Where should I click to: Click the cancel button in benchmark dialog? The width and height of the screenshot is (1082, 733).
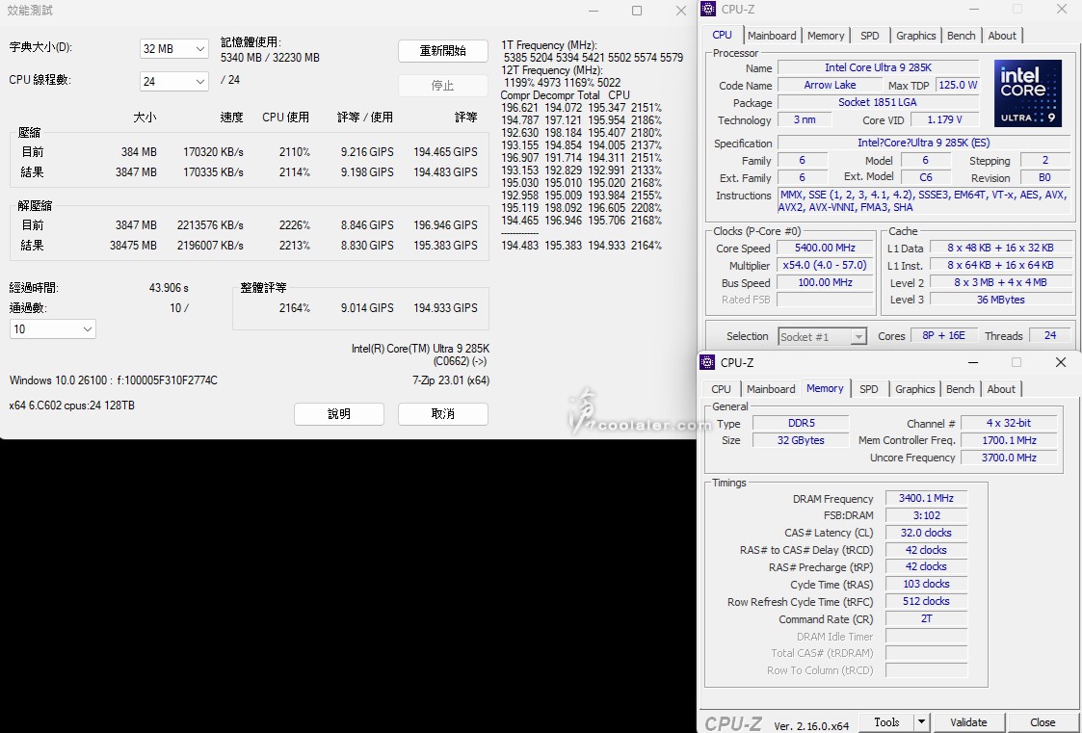(442, 413)
